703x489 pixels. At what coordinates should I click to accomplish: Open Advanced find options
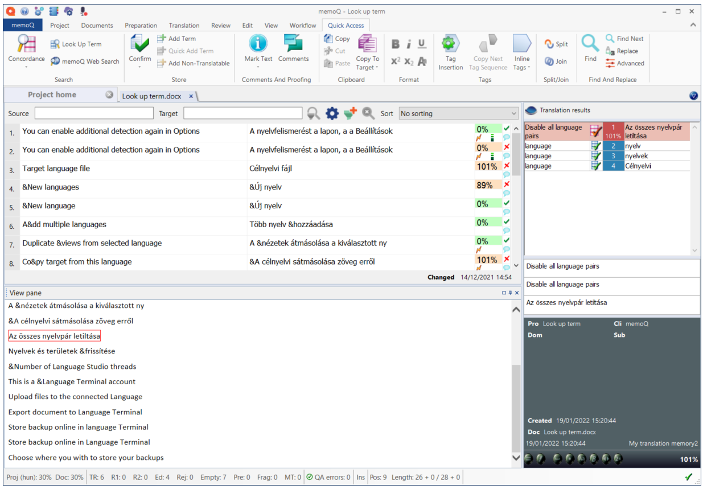pyautogui.click(x=624, y=63)
